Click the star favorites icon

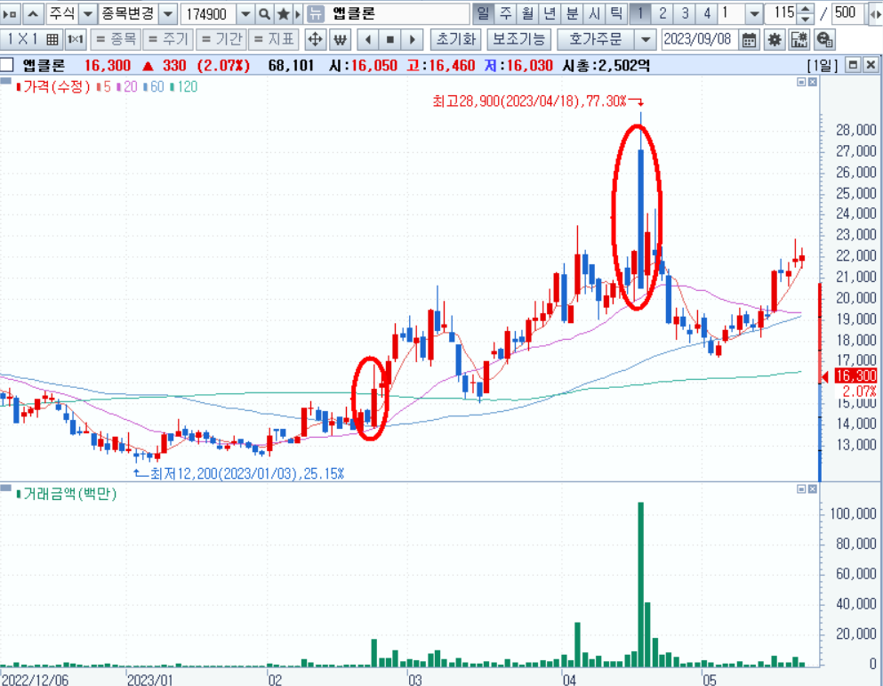284,14
